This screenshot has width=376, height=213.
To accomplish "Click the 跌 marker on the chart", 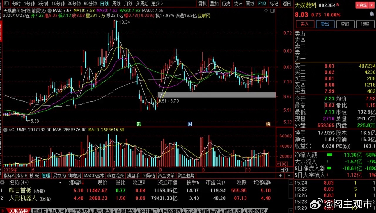I will (x=139, y=124).
